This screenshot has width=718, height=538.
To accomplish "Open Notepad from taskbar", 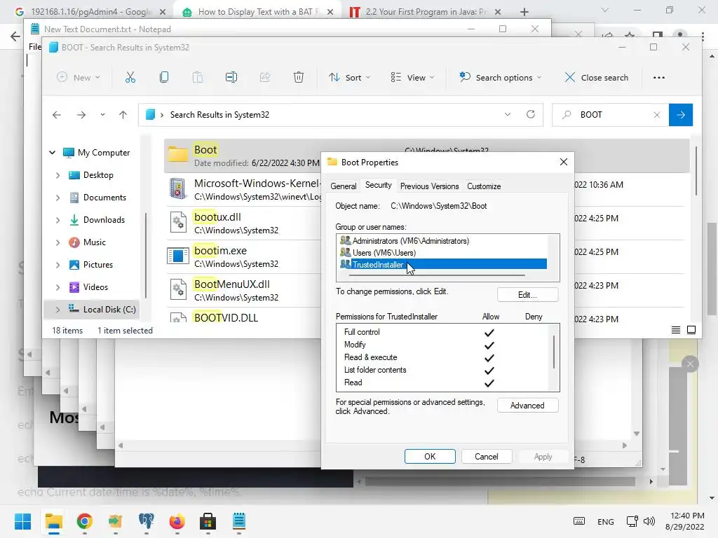I will pos(238,521).
